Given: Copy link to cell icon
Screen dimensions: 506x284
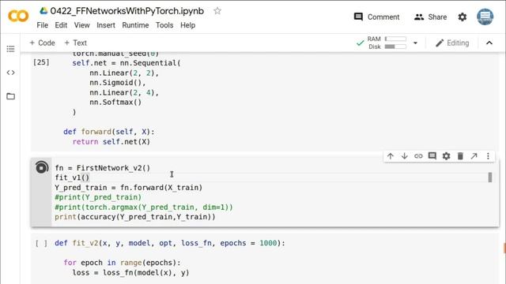Looking at the screenshot, I should [x=418, y=156].
